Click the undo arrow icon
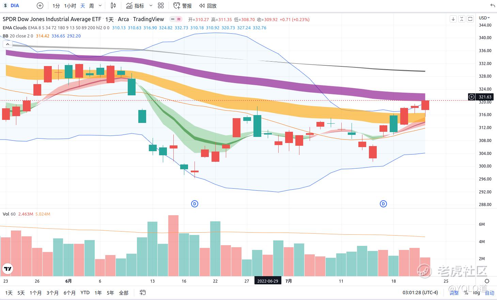The height and width of the screenshot is (300, 497). point(493,6)
